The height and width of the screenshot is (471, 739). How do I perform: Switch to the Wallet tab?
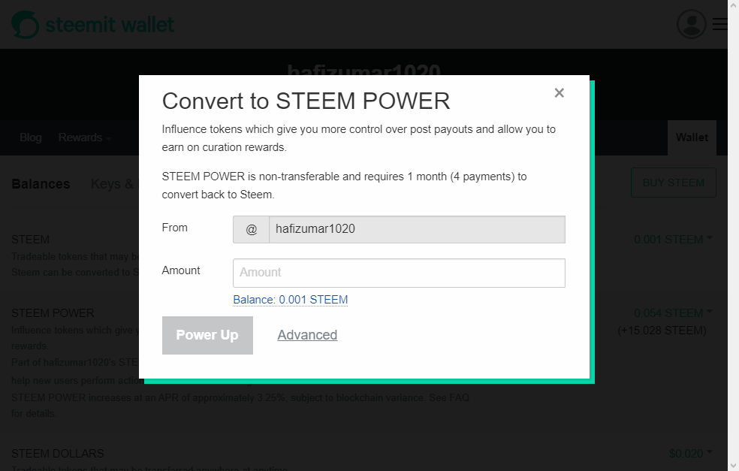coord(692,137)
